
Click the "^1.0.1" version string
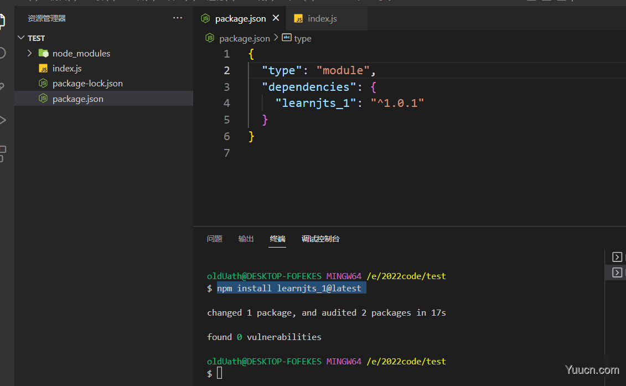click(x=397, y=103)
